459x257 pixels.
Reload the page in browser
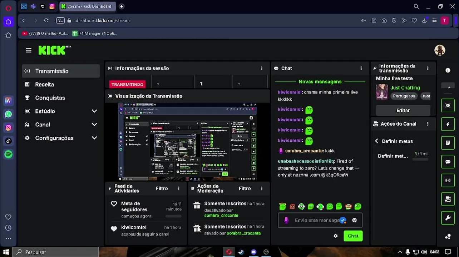point(46,21)
